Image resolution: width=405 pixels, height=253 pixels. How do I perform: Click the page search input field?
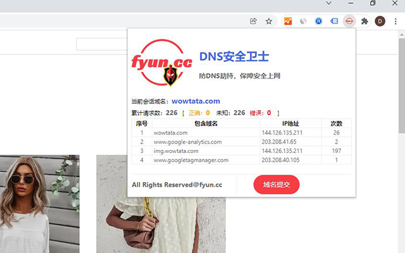click(102, 44)
